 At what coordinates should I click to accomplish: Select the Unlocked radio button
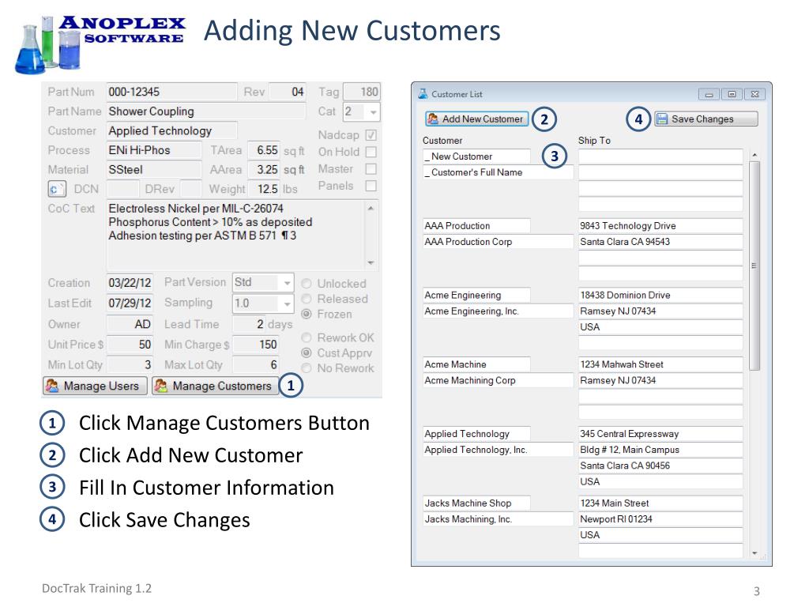(x=307, y=284)
